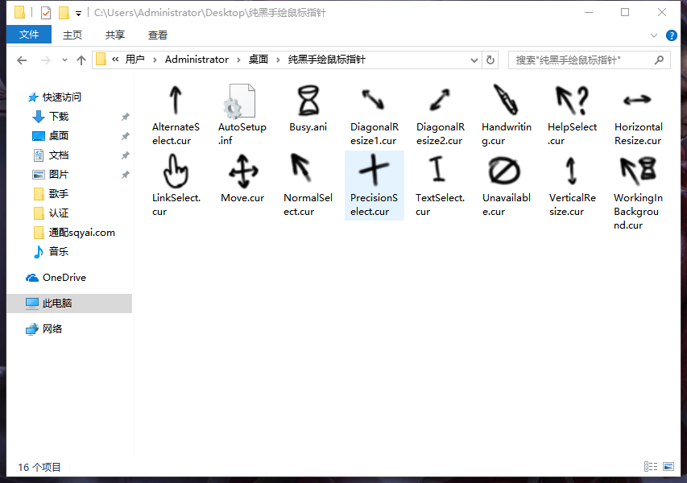Select the TextSelect.cur I-beam file
Image resolution: width=687 pixels, height=483 pixels.
click(x=440, y=186)
